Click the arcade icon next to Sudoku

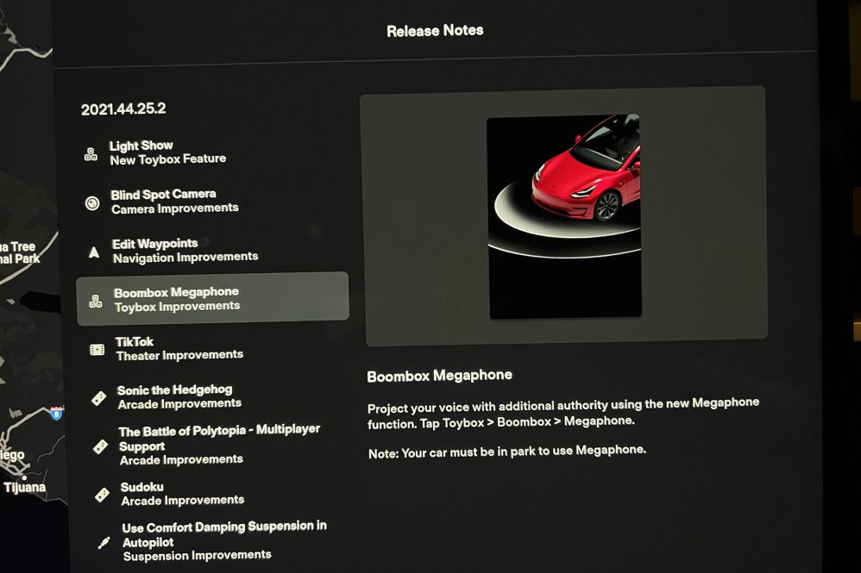(x=103, y=495)
